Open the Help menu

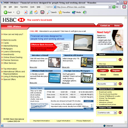pyautogui.click(x=38, y=7)
